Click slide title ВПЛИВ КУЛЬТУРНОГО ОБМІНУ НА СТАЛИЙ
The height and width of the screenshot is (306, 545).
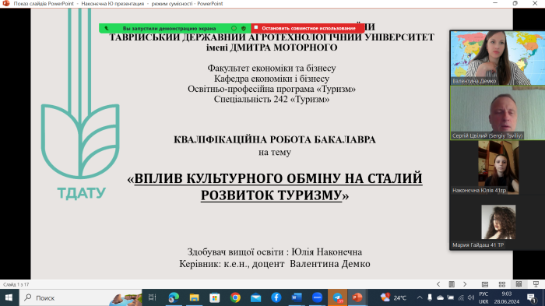[x=278, y=178]
